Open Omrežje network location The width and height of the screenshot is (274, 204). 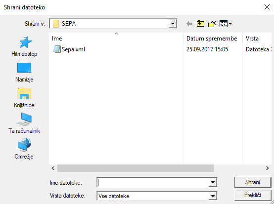coord(24,149)
